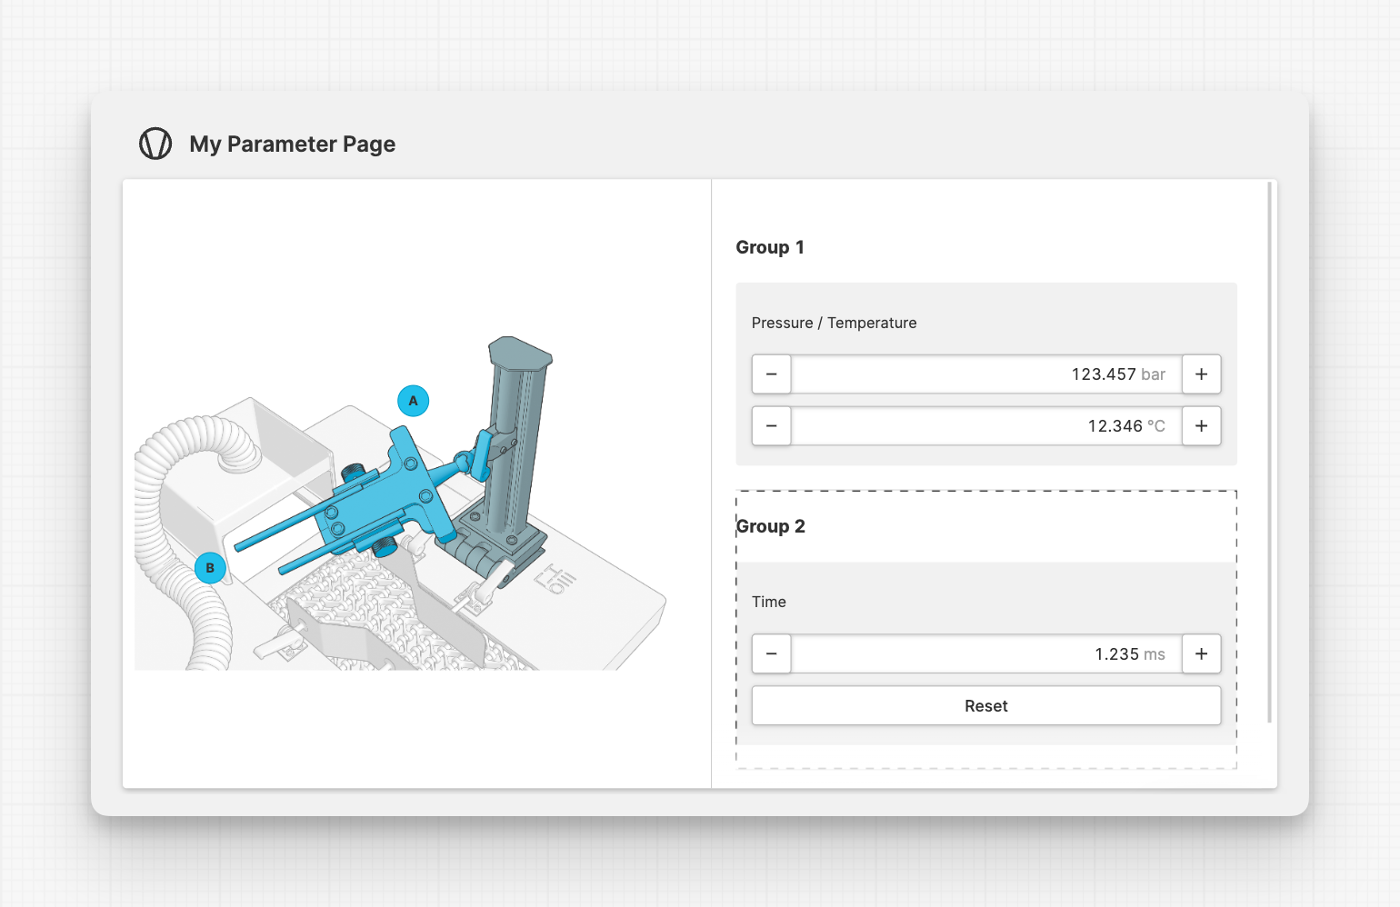The height and width of the screenshot is (907, 1400).
Task: Focus the 12.346 °C temperature input
Action: click(985, 426)
